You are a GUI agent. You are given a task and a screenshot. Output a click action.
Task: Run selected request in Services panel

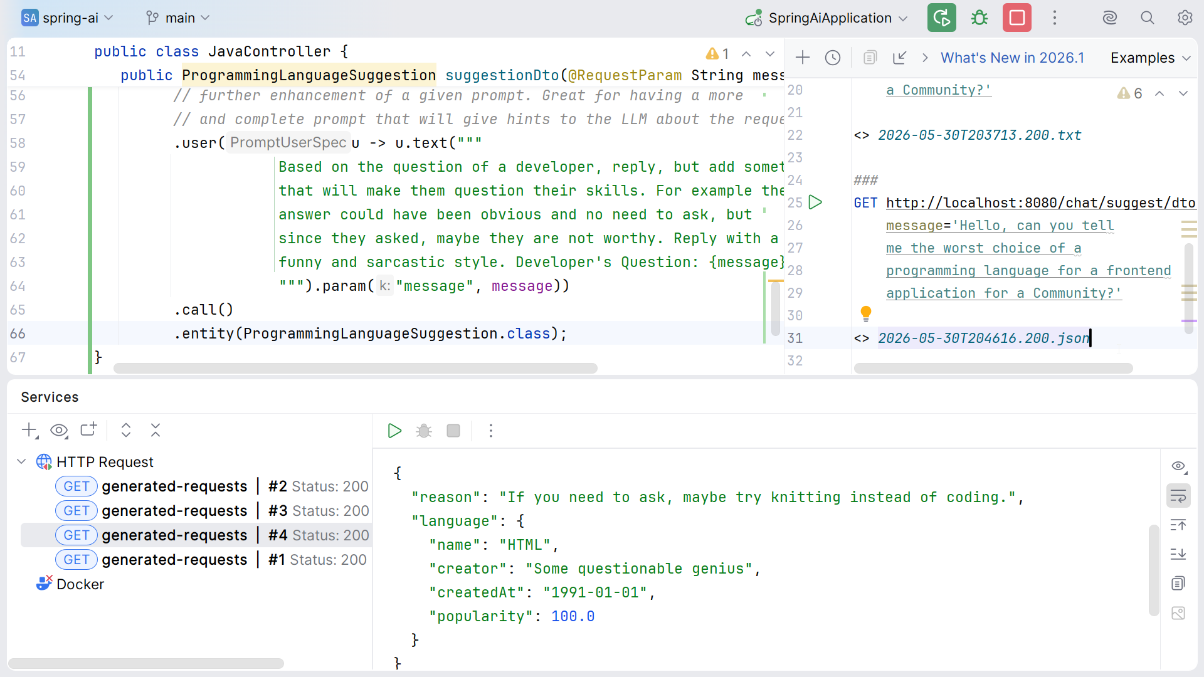(394, 431)
